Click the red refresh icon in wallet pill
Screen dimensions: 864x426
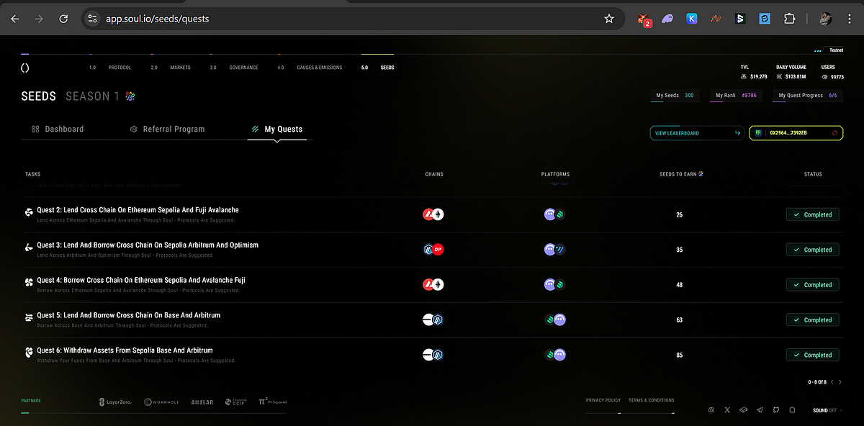pos(836,132)
